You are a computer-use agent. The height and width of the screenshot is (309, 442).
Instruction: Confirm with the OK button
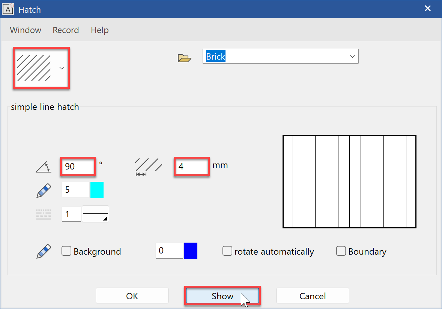click(132, 295)
